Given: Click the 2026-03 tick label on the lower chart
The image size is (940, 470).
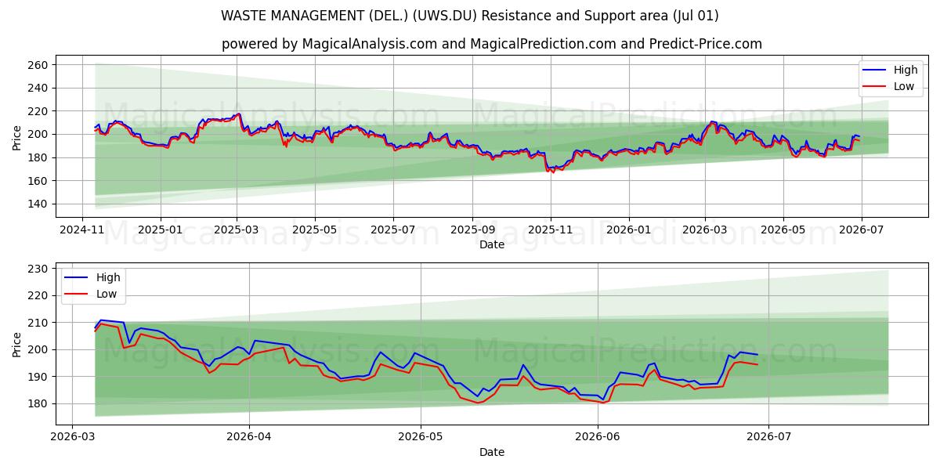Looking at the screenshot, I should point(72,437).
